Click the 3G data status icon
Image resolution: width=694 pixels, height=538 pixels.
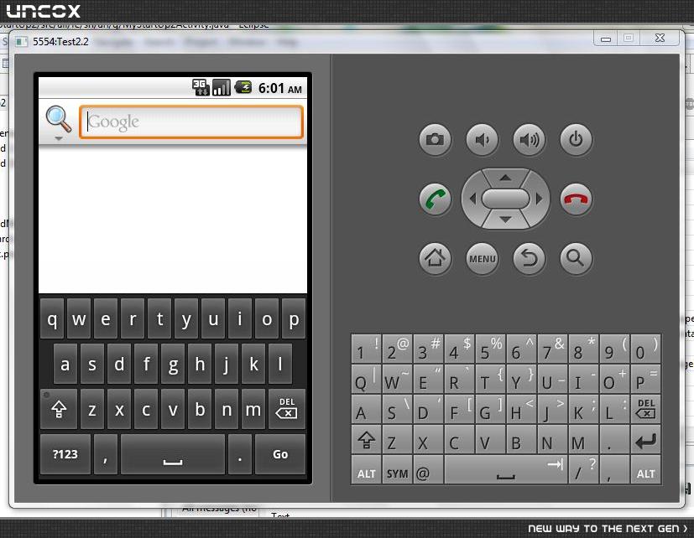(201, 87)
